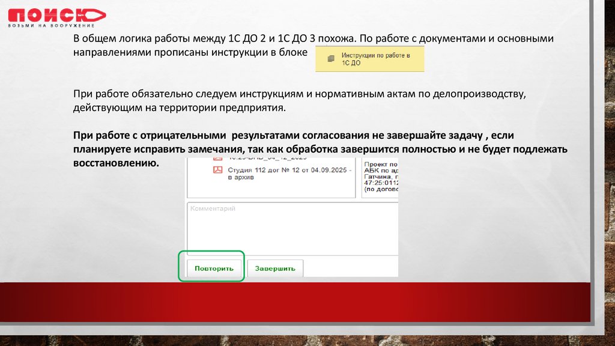Click the Проект по АБК description text

click(381, 177)
